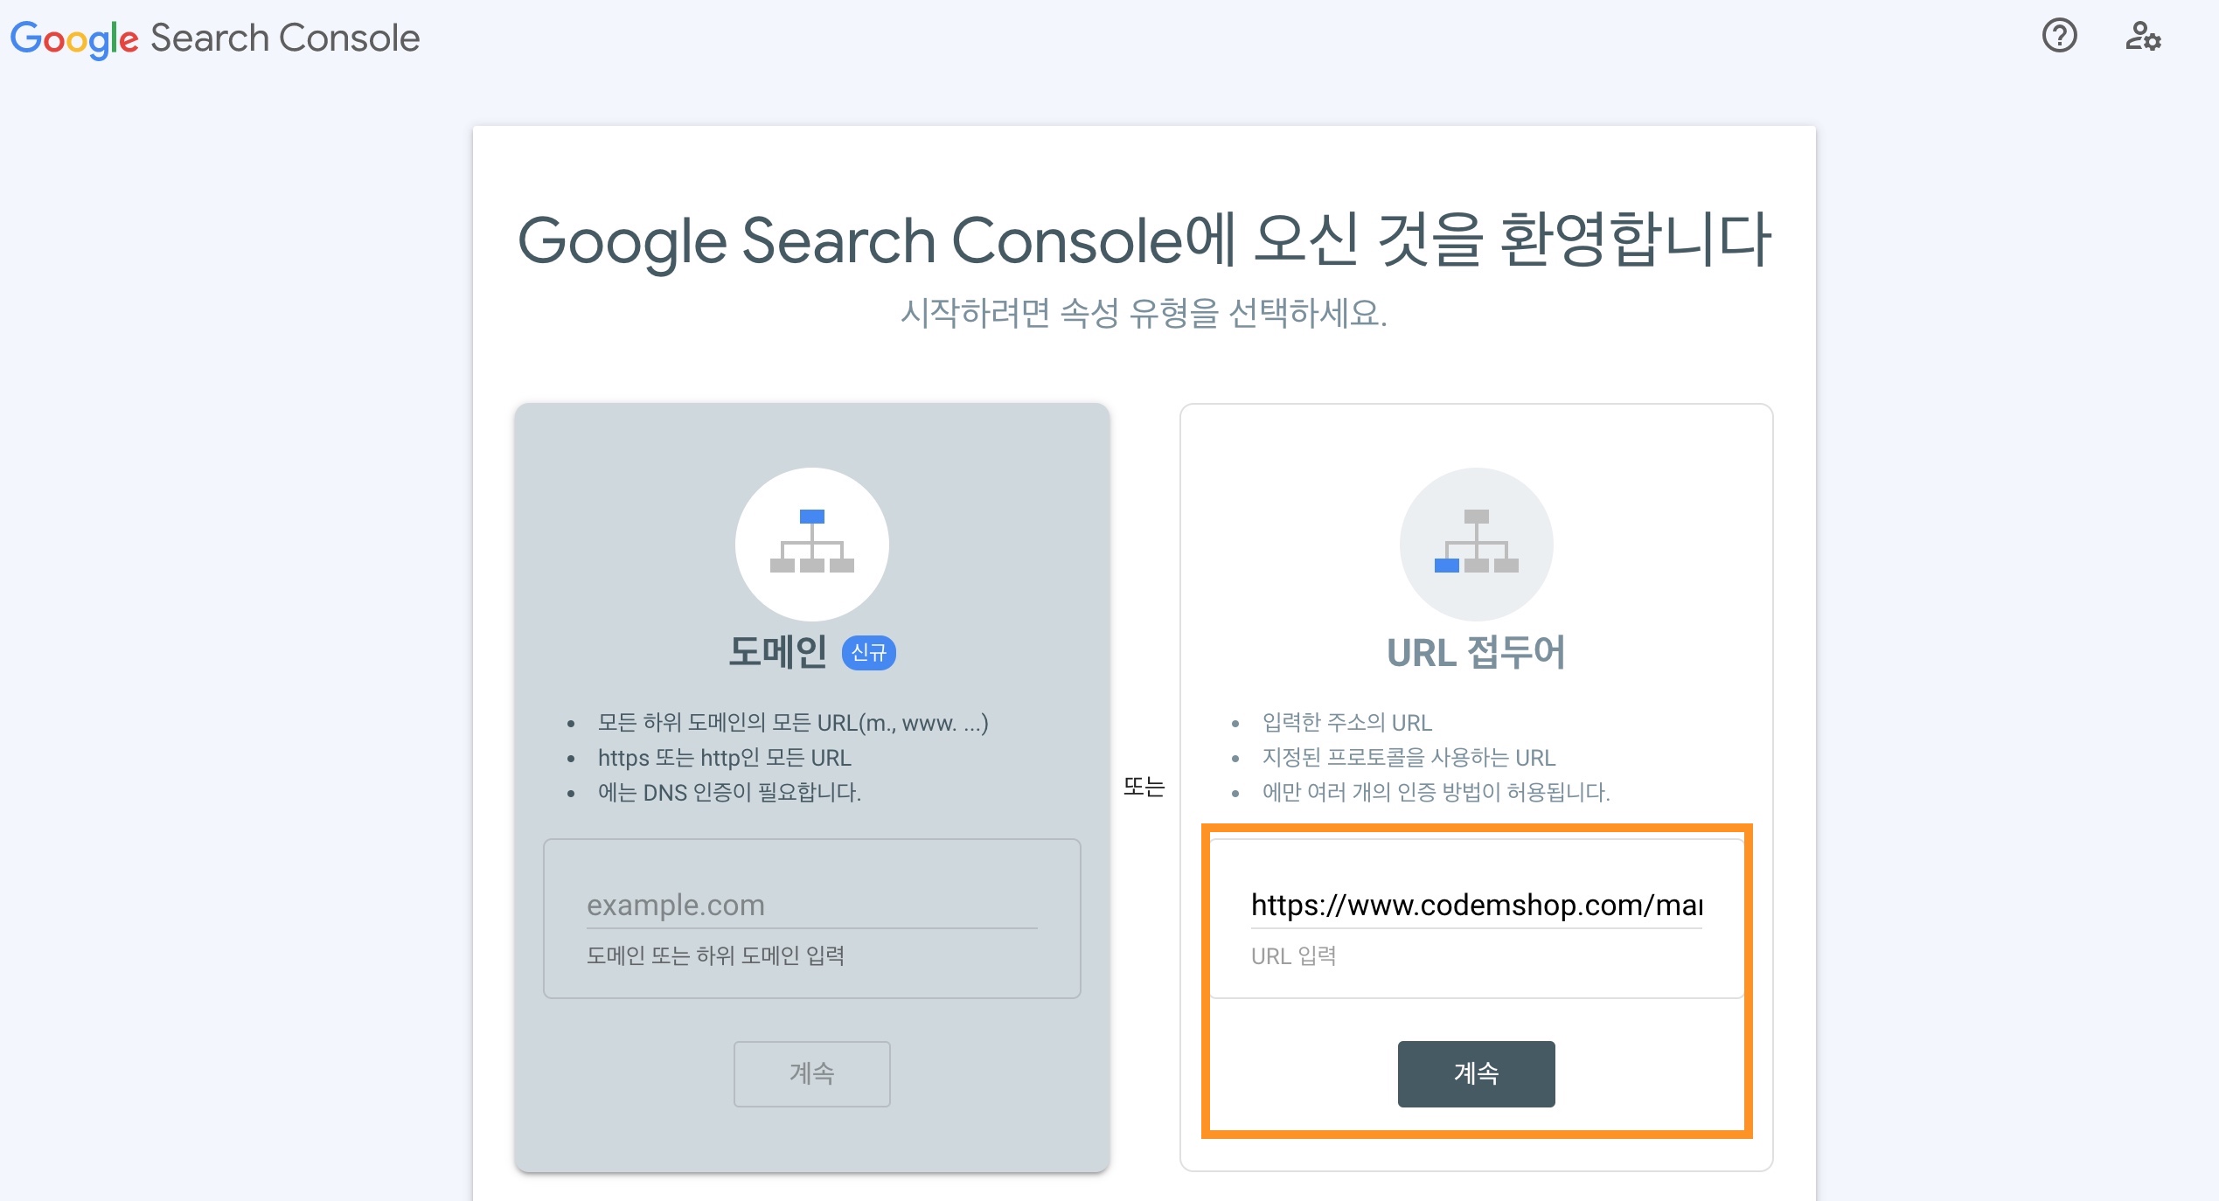Open the help question mark icon
This screenshot has width=2219, height=1201.
tap(2060, 37)
